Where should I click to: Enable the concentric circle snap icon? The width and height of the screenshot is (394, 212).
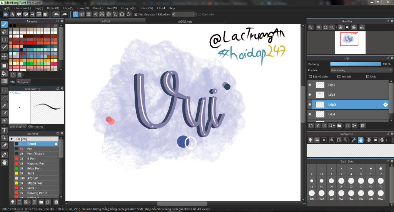click(x=109, y=14)
